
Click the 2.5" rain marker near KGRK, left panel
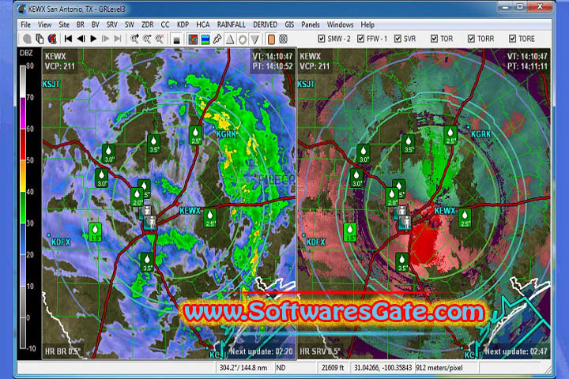coord(196,135)
